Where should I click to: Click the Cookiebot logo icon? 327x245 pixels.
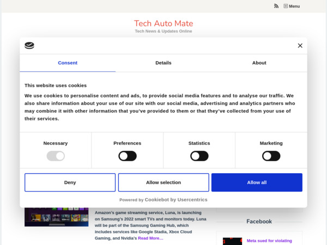29,45
